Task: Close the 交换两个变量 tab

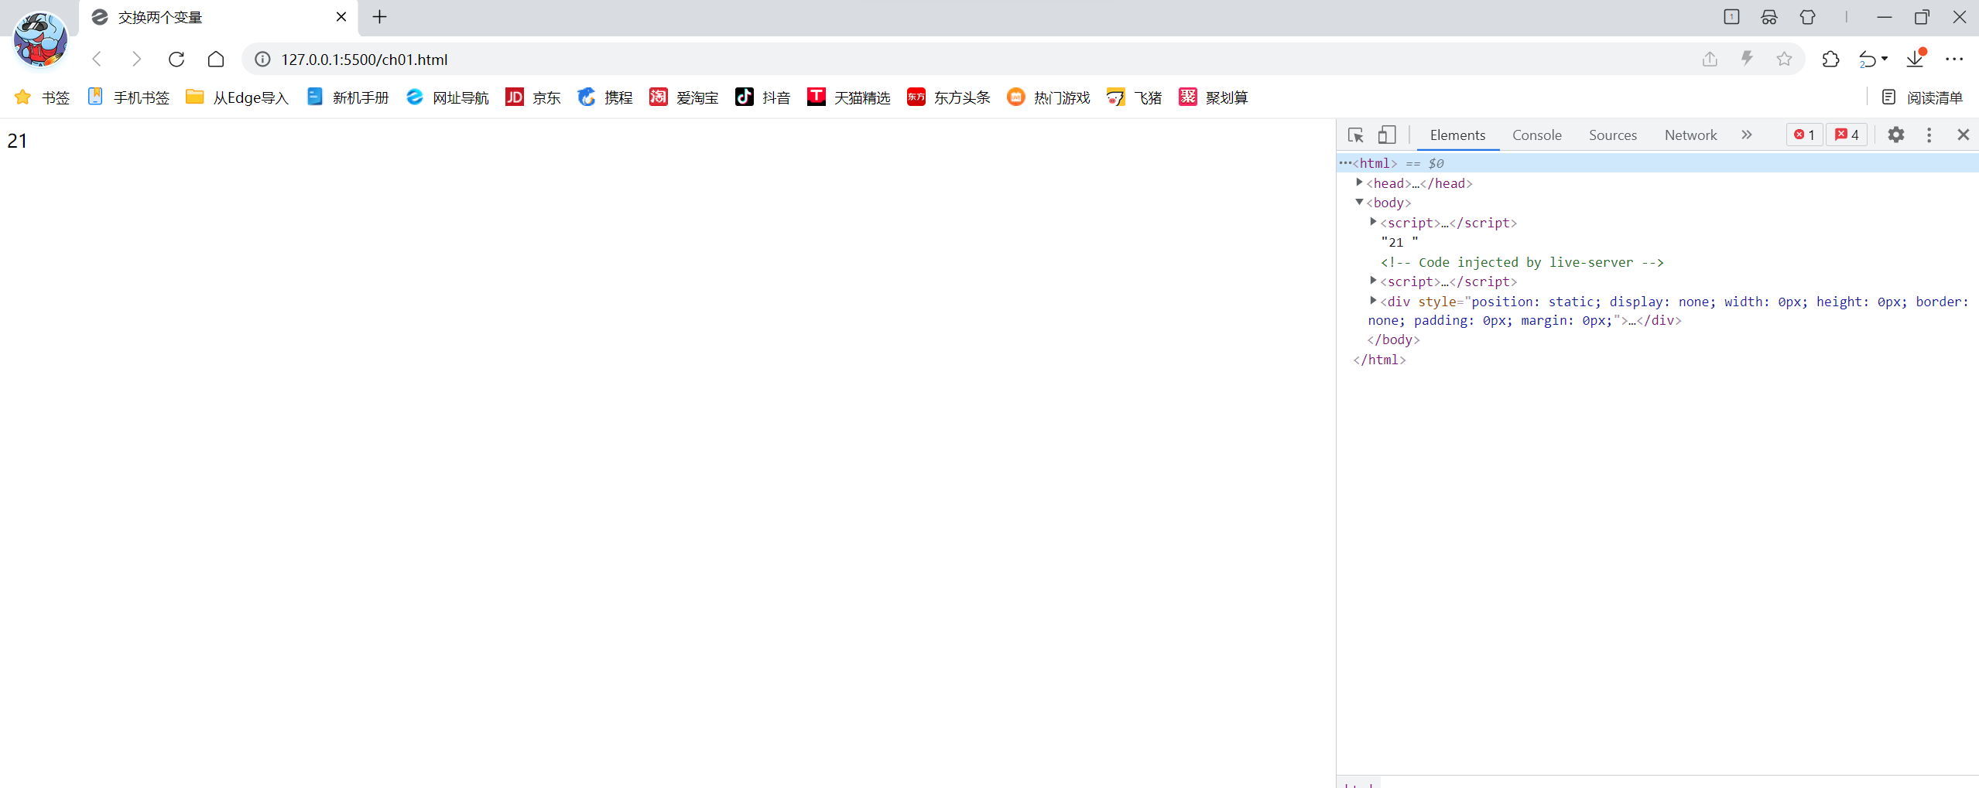Action: [x=341, y=17]
